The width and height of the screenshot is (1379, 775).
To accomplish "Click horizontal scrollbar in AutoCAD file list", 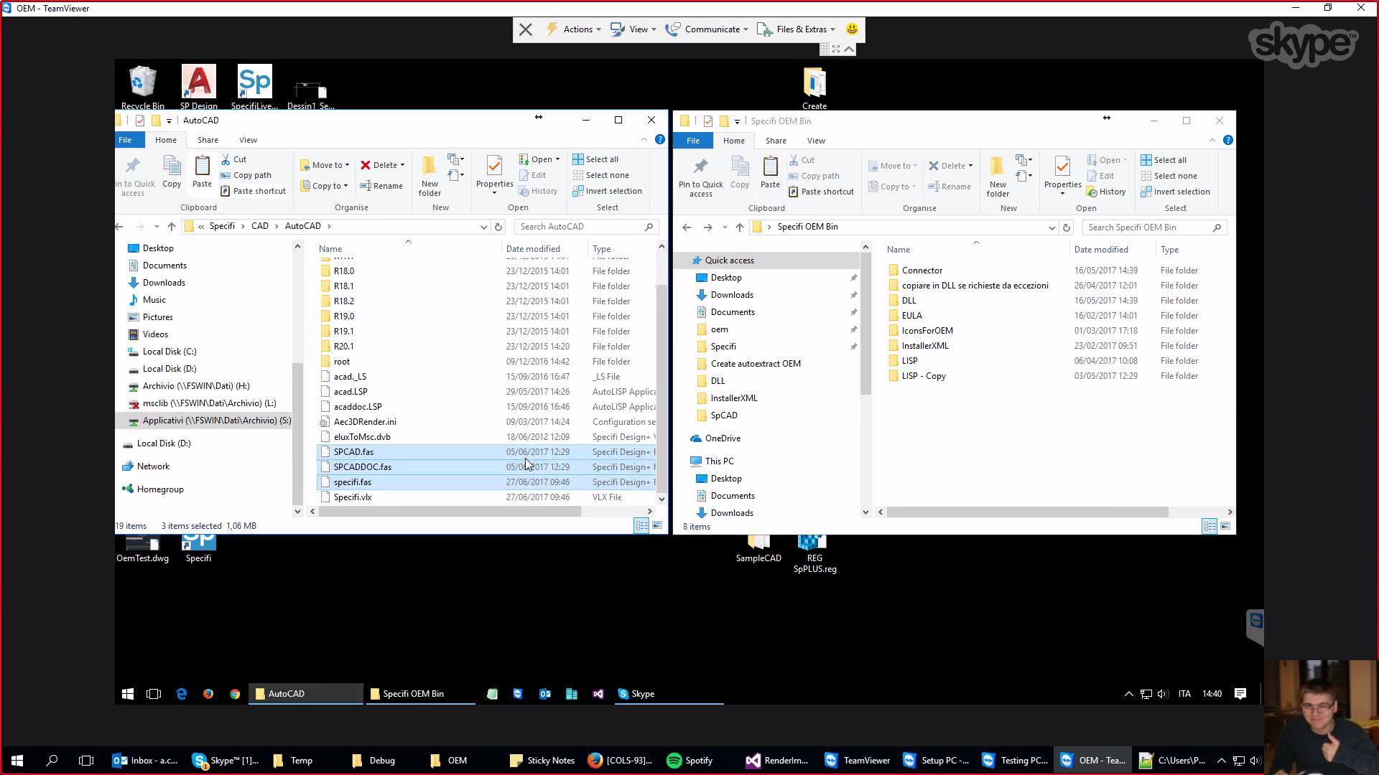I will [450, 512].
